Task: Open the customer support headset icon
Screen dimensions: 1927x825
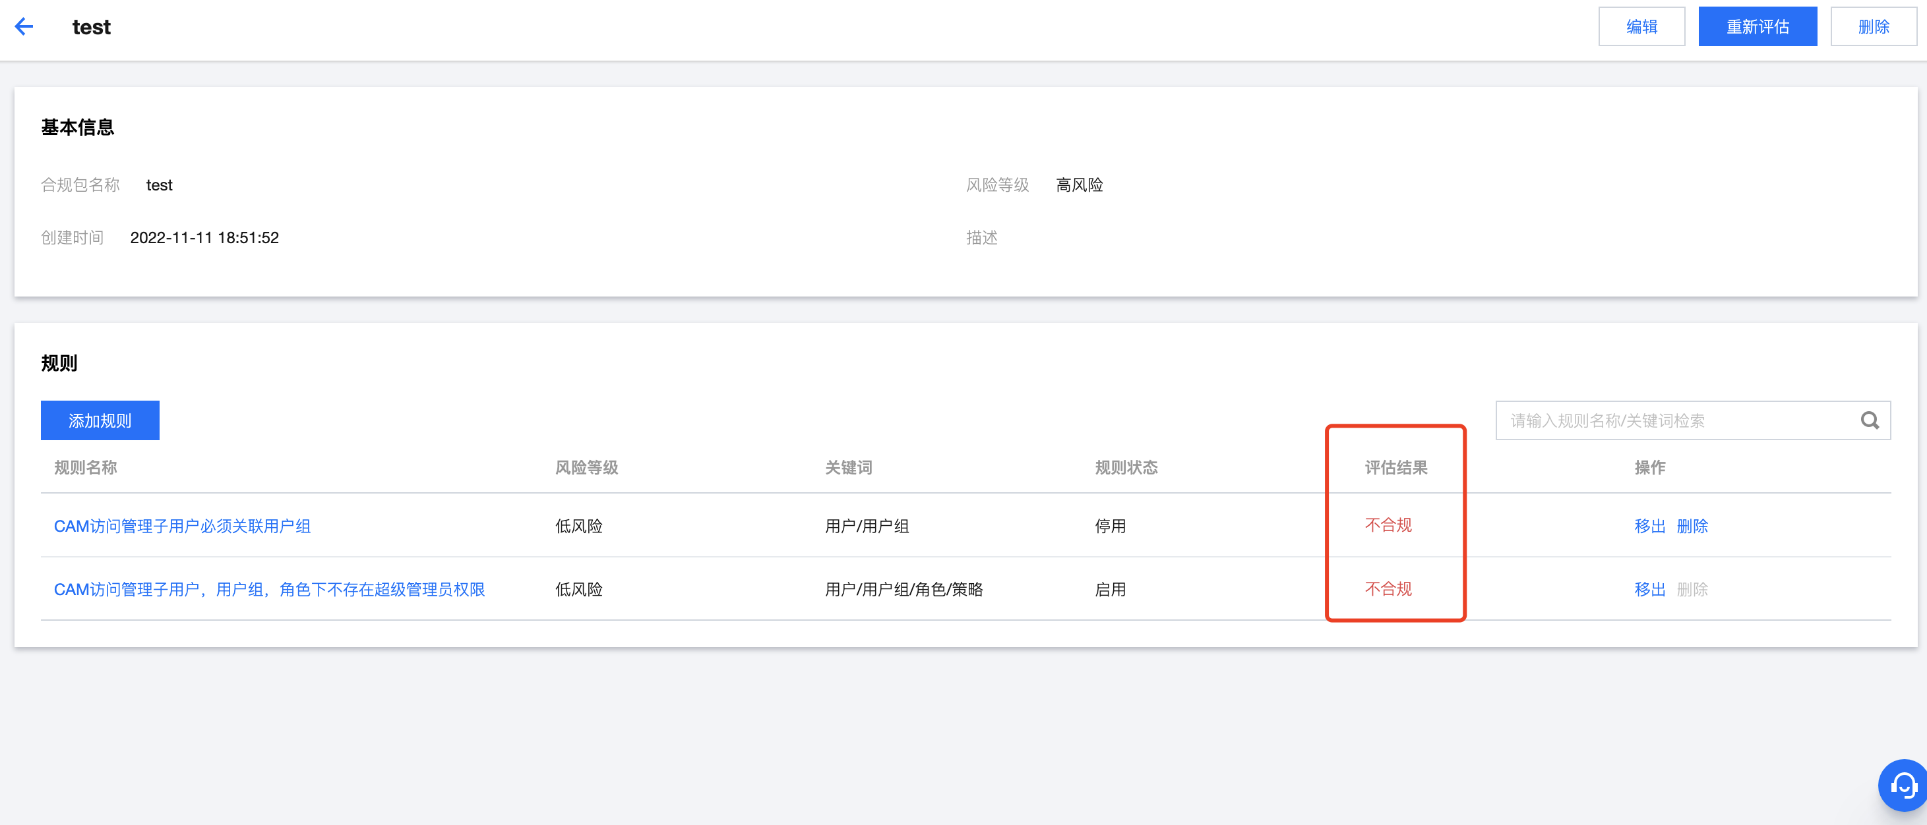Action: 1903,785
